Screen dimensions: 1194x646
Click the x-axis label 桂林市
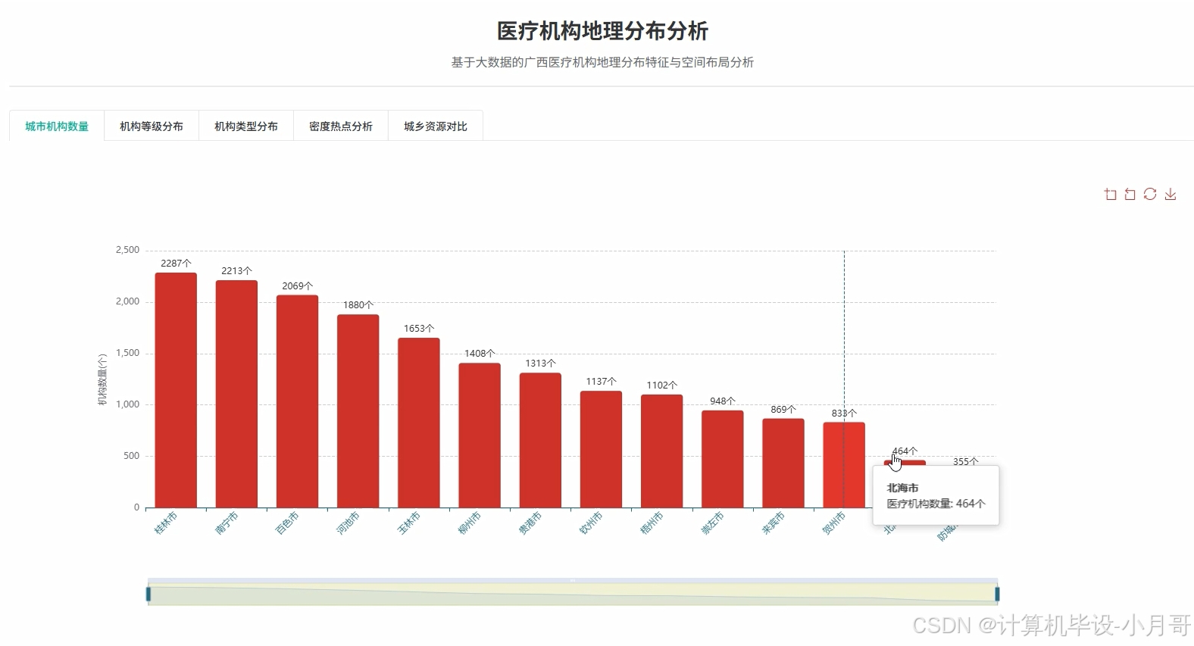coord(166,523)
